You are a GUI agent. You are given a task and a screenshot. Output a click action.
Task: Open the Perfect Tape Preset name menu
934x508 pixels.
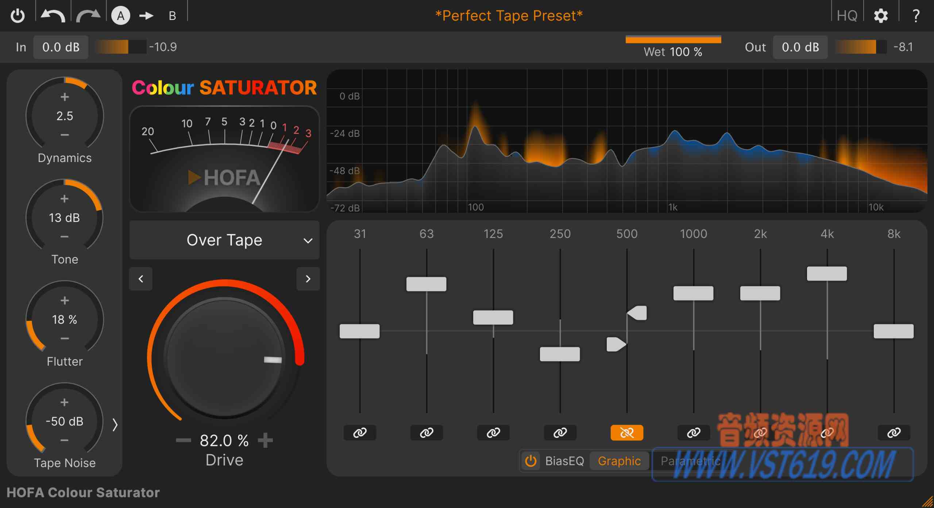coord(509,15)
